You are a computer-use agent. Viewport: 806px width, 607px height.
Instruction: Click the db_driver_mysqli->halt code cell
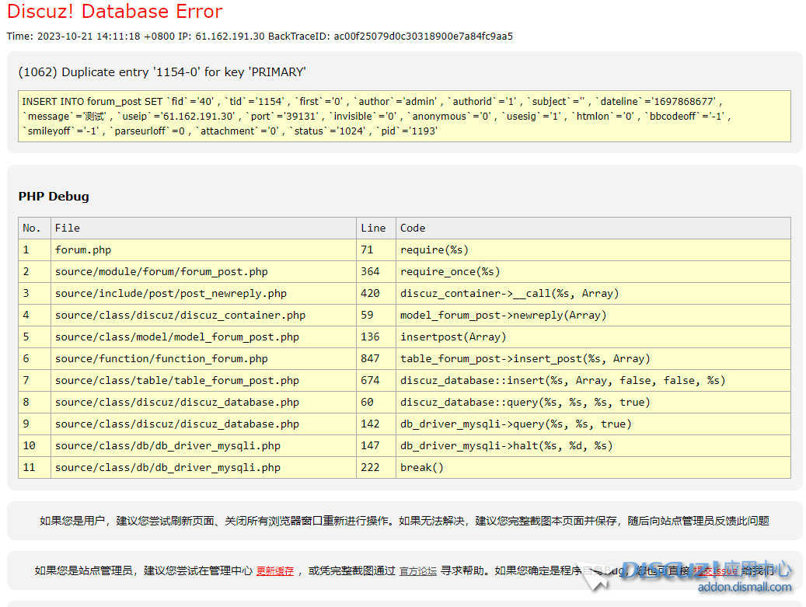(x=506, y=445)
